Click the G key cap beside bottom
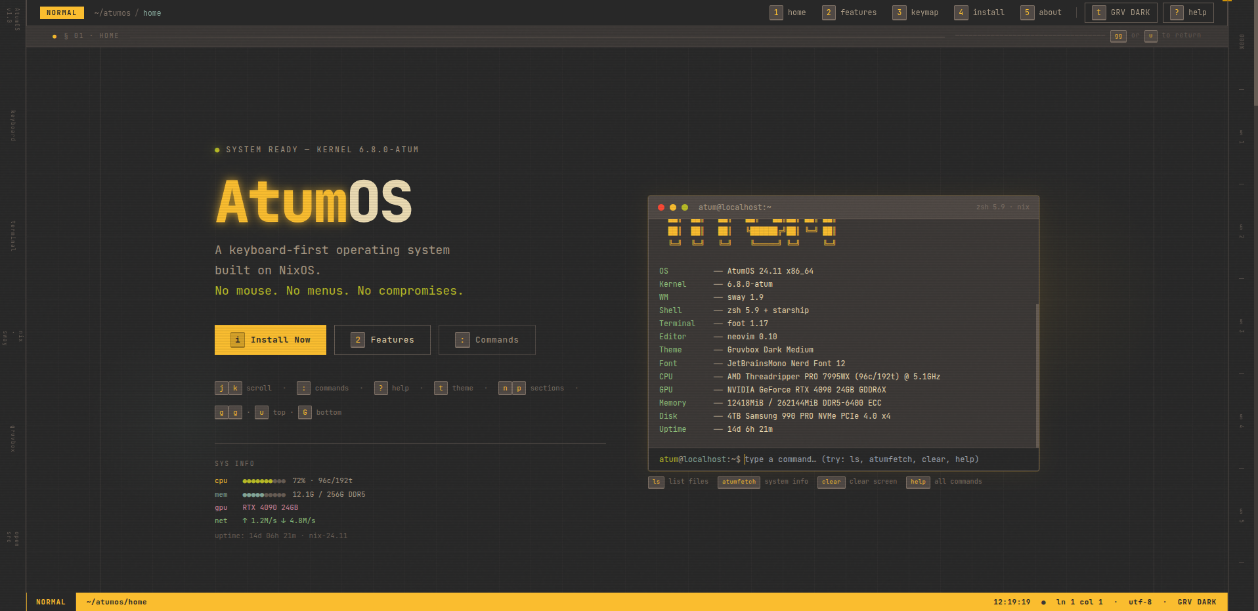 (305, 413)
